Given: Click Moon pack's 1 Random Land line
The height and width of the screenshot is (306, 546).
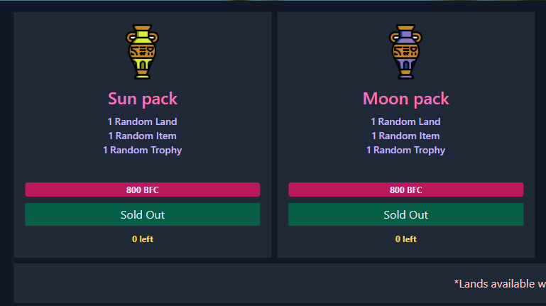Looking at the screenshot, I should [405, 121].
